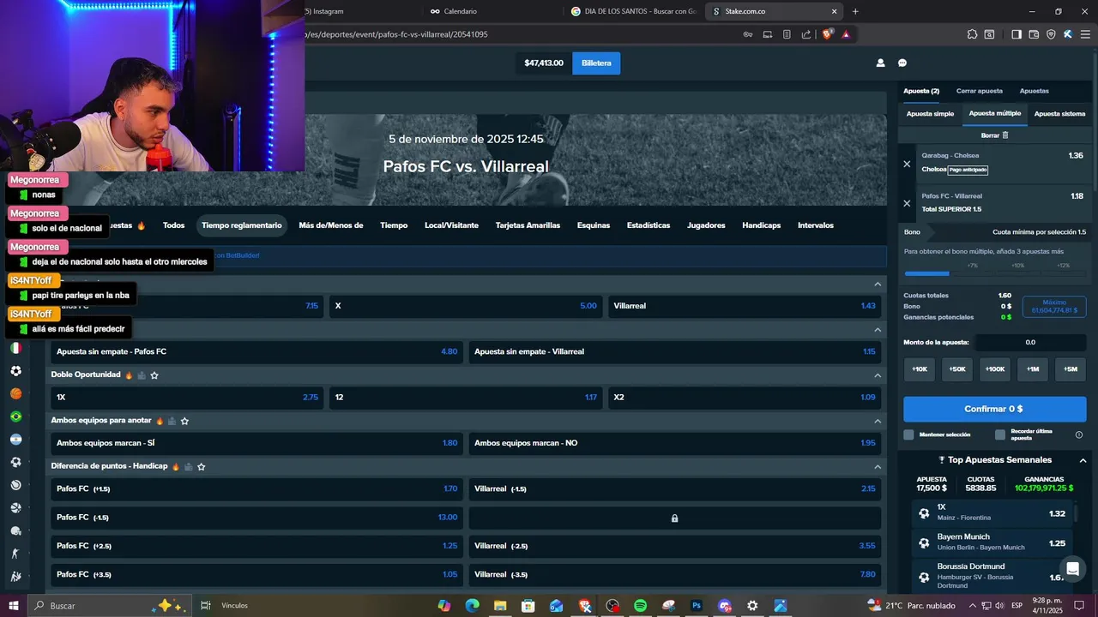Image resolution: width=1098 pixels, height=617 pixels.
Task: Open the saved passwords key icon
Action: 748,34
